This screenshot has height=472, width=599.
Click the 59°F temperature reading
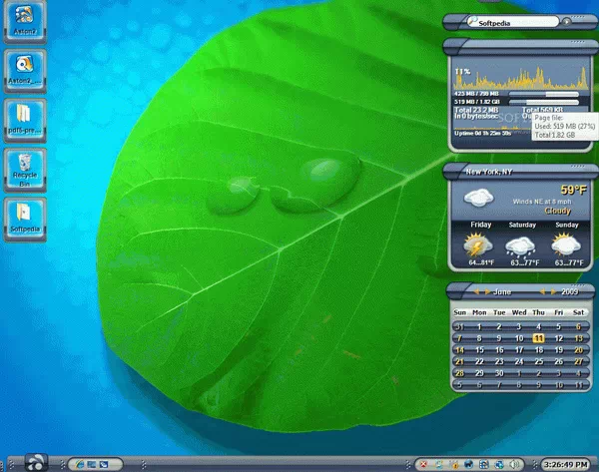click(x=573, y=190)
